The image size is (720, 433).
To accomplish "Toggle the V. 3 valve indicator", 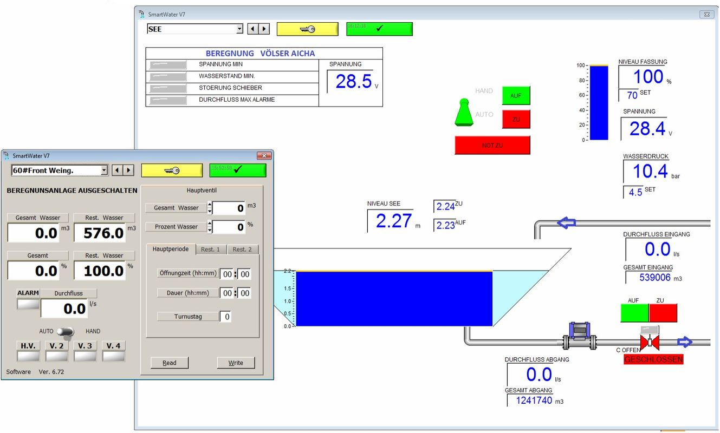I will pyautogui.click(x=85, y=356).
